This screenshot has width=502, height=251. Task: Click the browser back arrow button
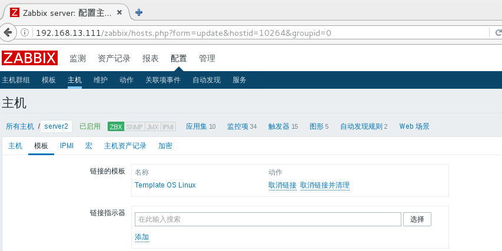(x=8, y=32)
